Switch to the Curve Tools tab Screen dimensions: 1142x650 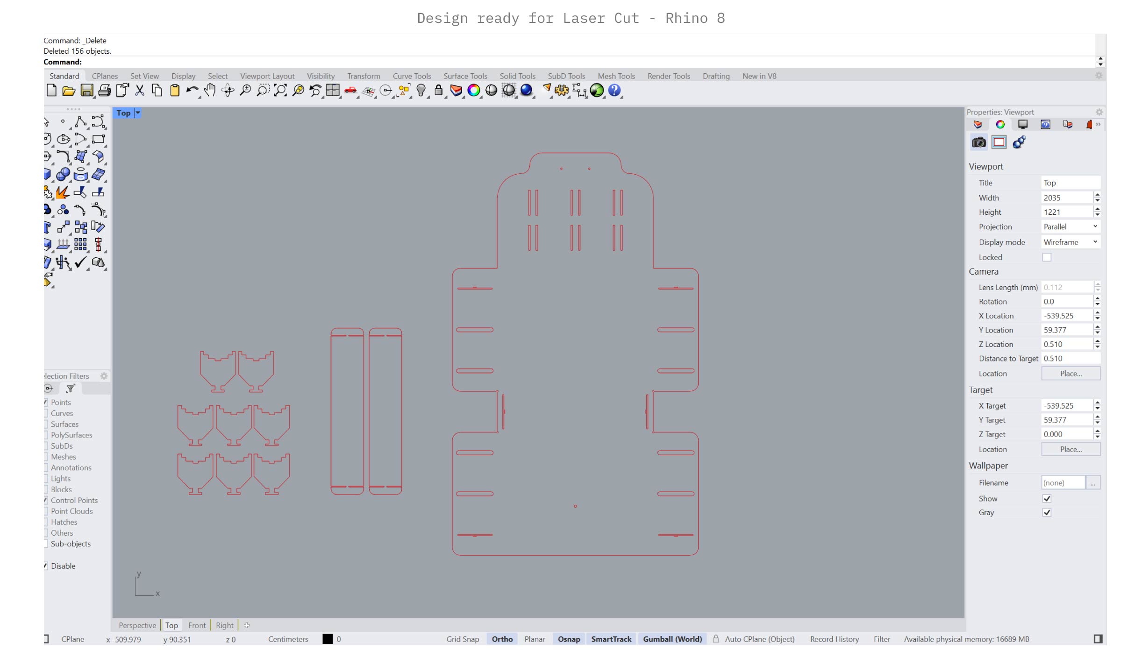coord(412,76)
